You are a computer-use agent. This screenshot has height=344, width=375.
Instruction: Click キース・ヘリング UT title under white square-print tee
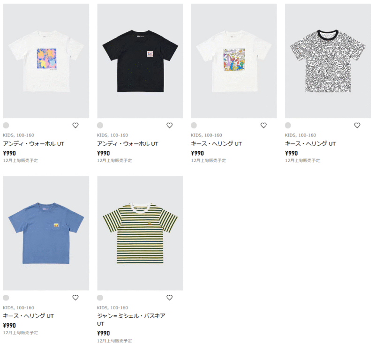pyautogui.click(x=217, y=143)
